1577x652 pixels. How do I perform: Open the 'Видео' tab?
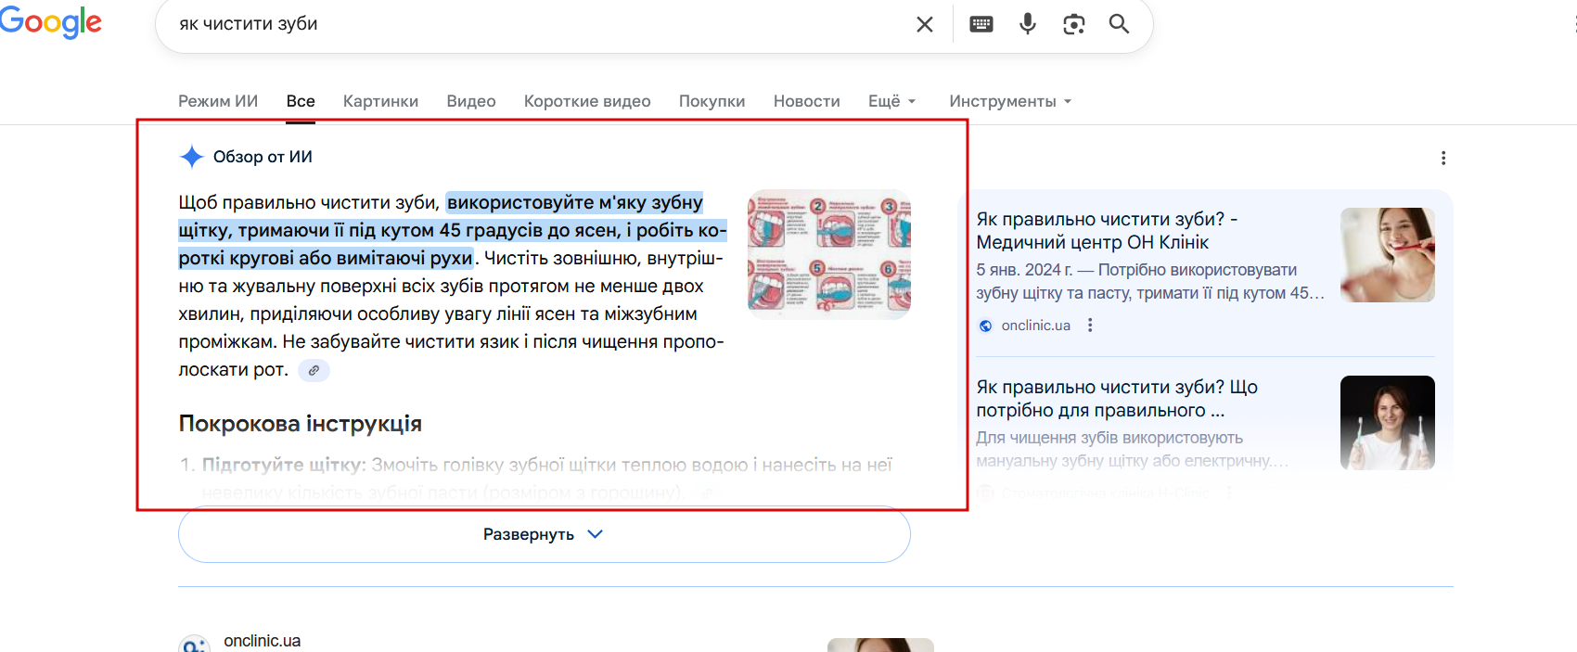pos(471,101)
